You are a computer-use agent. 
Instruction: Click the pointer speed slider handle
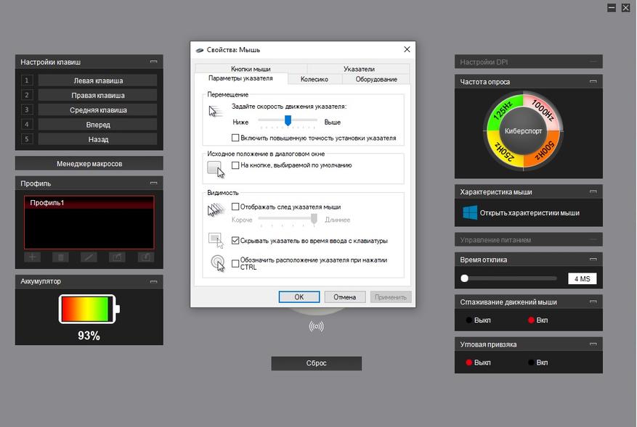(288, 120)
